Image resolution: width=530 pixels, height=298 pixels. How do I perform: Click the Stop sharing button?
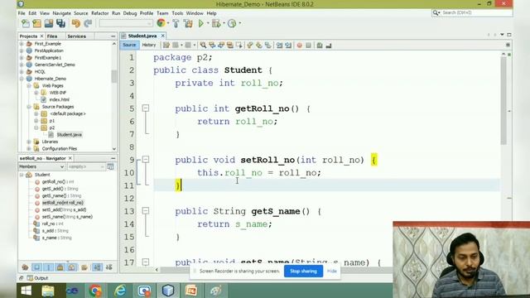coord(304,271)
